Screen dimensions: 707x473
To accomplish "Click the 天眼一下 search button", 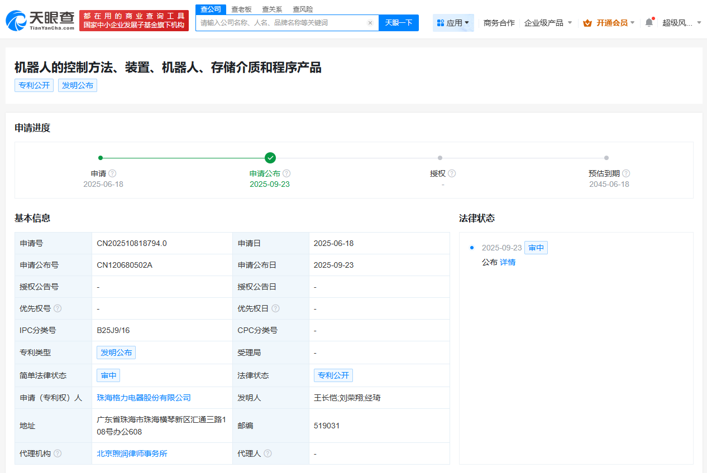I will 398,22.
